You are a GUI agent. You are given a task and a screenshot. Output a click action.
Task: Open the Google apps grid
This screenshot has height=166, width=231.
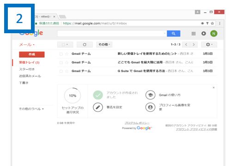[x=194, y=34]
